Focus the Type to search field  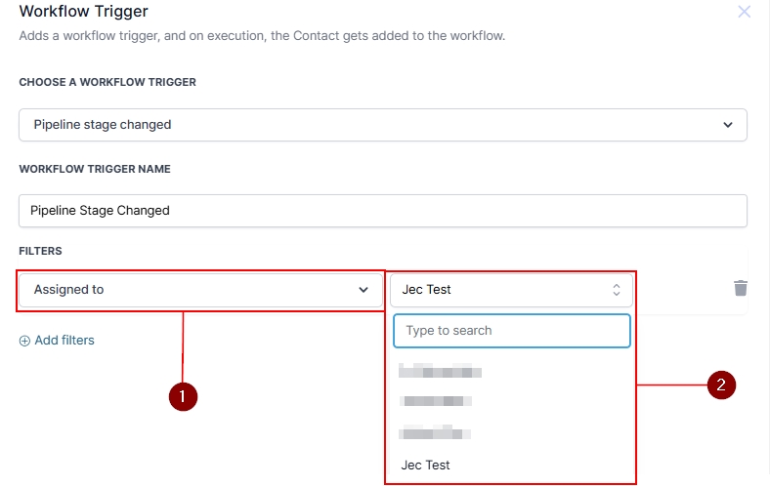(511, 331)
